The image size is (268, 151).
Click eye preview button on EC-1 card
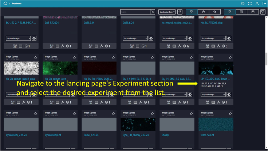(x=34, y=38)
